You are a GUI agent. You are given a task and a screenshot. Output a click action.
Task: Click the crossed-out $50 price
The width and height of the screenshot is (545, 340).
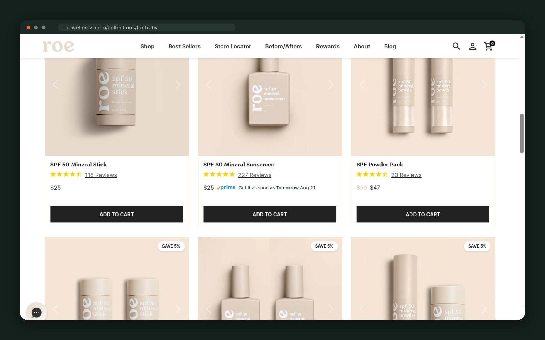click(361, 188)
